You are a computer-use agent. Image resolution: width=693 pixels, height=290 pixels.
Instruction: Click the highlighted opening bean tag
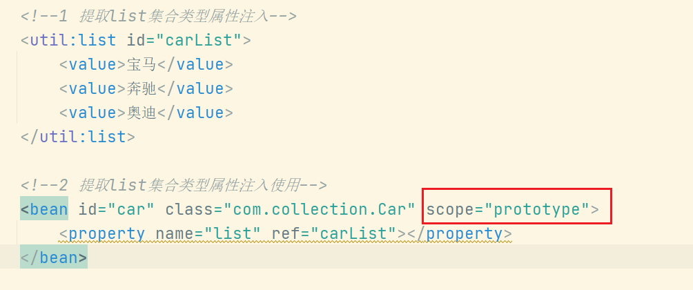coord(44,209)
